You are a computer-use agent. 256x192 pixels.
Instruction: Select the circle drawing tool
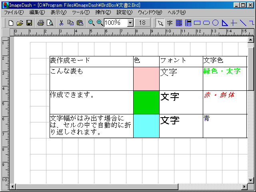(x=215, y=23)
